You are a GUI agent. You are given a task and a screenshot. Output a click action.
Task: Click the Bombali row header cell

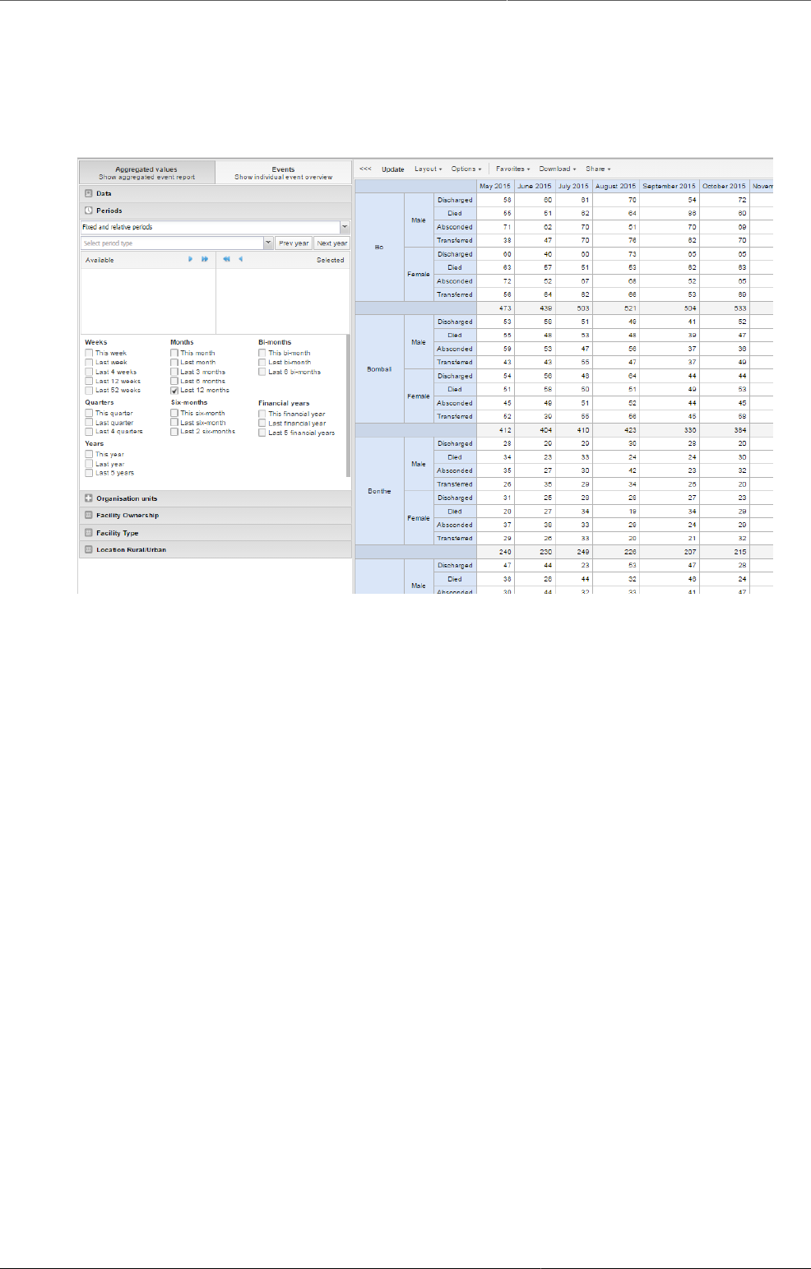point(379,369)
